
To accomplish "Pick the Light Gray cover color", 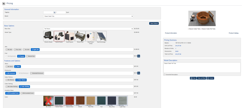I will click(123, 101).
